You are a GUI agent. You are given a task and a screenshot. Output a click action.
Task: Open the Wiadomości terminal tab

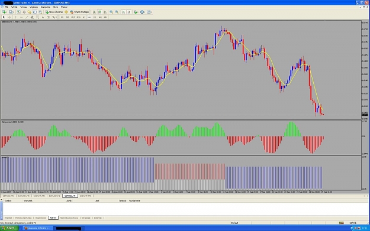coord(41,218)
